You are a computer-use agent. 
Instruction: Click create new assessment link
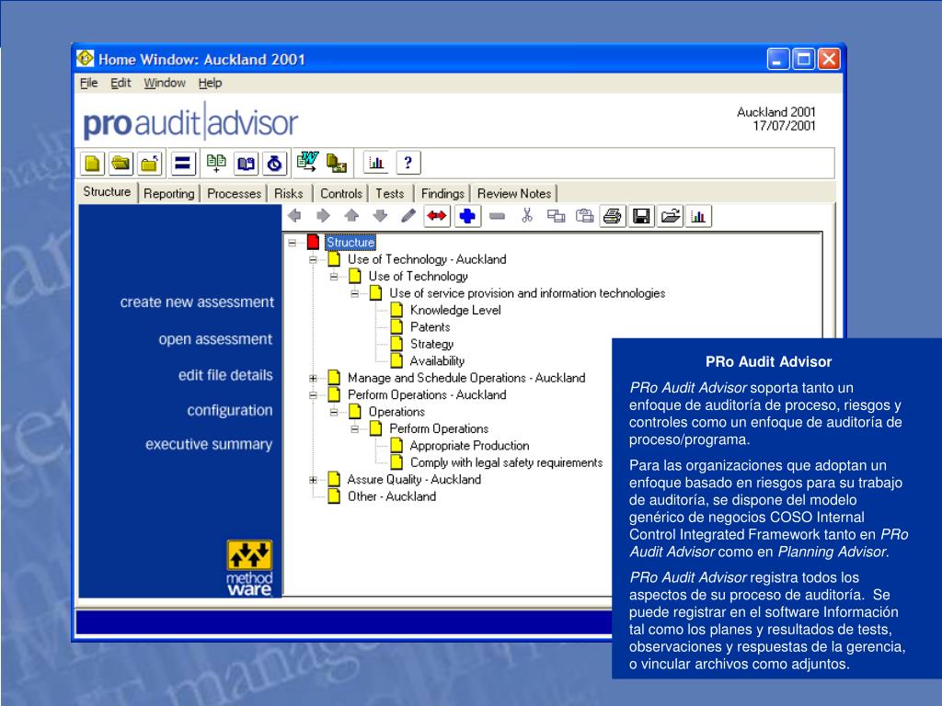pos(197,302)
